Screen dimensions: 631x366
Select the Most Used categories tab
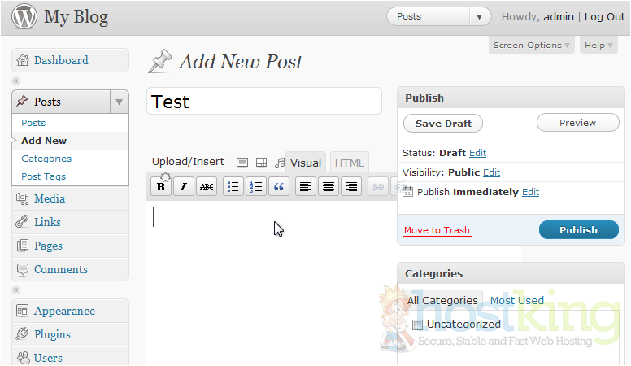516,301
